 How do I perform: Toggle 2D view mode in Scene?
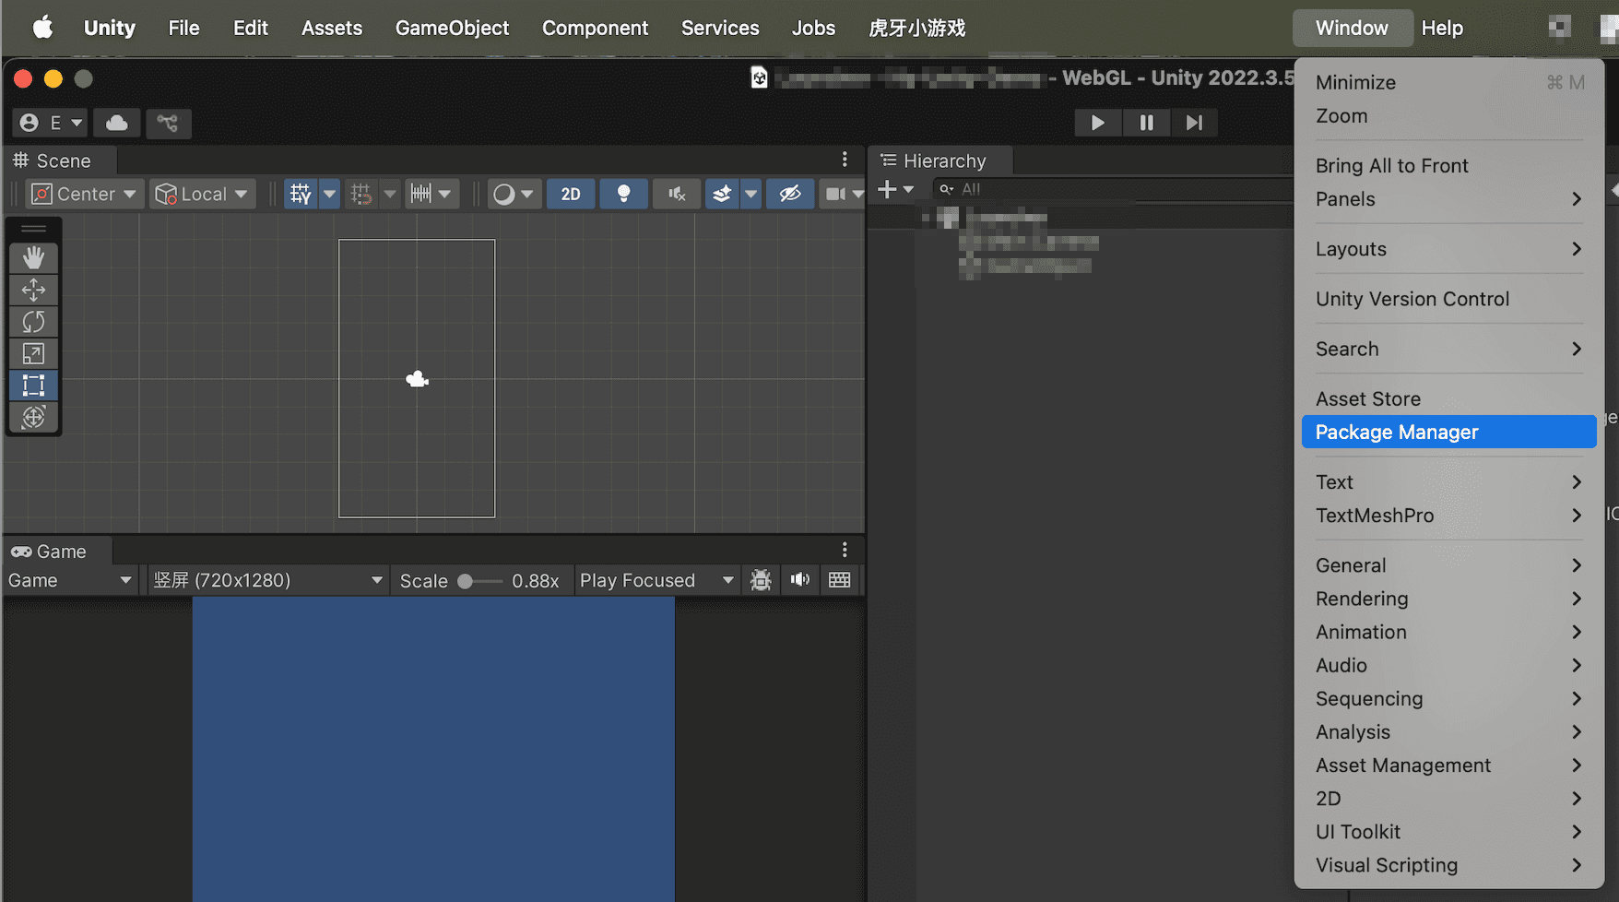click(x=571, y=194)
